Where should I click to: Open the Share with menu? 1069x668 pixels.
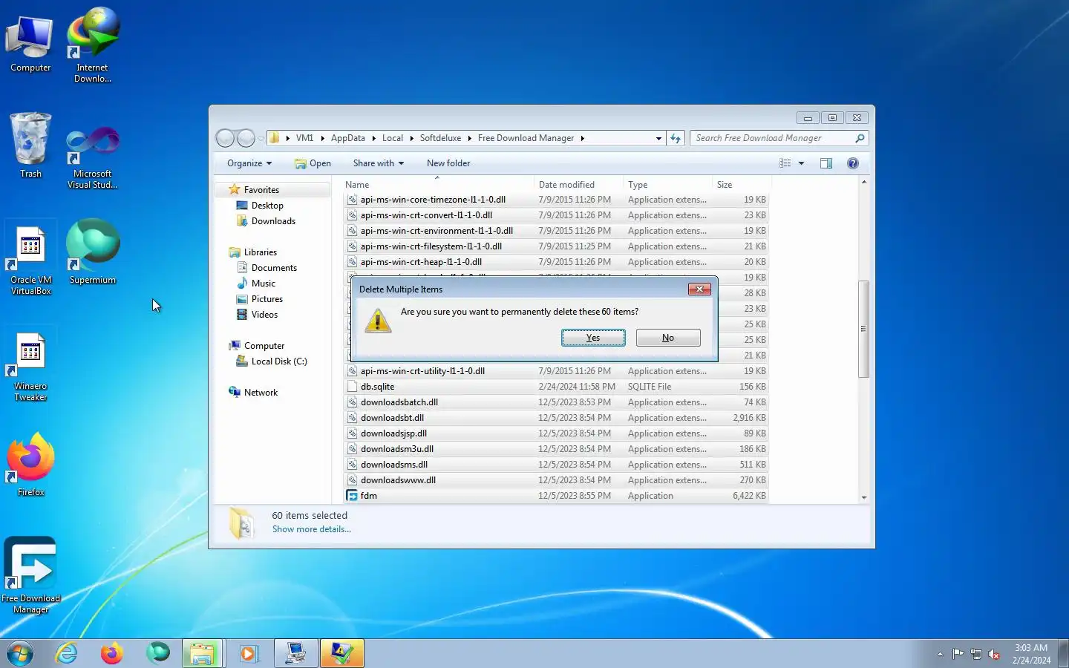(379, 163)
